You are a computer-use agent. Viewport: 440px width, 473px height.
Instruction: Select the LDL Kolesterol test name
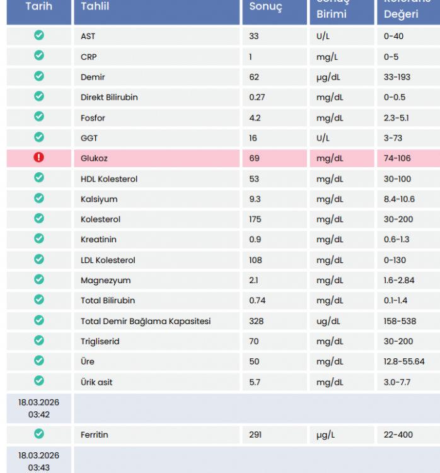[x=108, y=260]
